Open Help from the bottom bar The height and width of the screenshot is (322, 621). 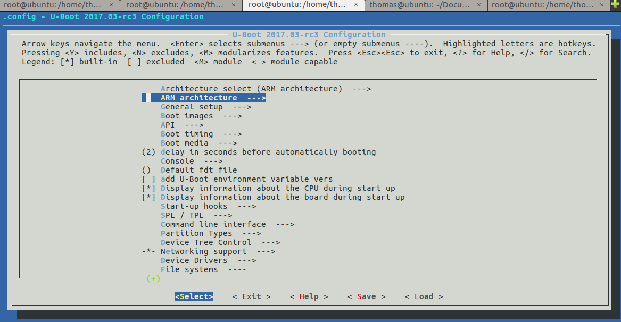click(x=309, y=296)
